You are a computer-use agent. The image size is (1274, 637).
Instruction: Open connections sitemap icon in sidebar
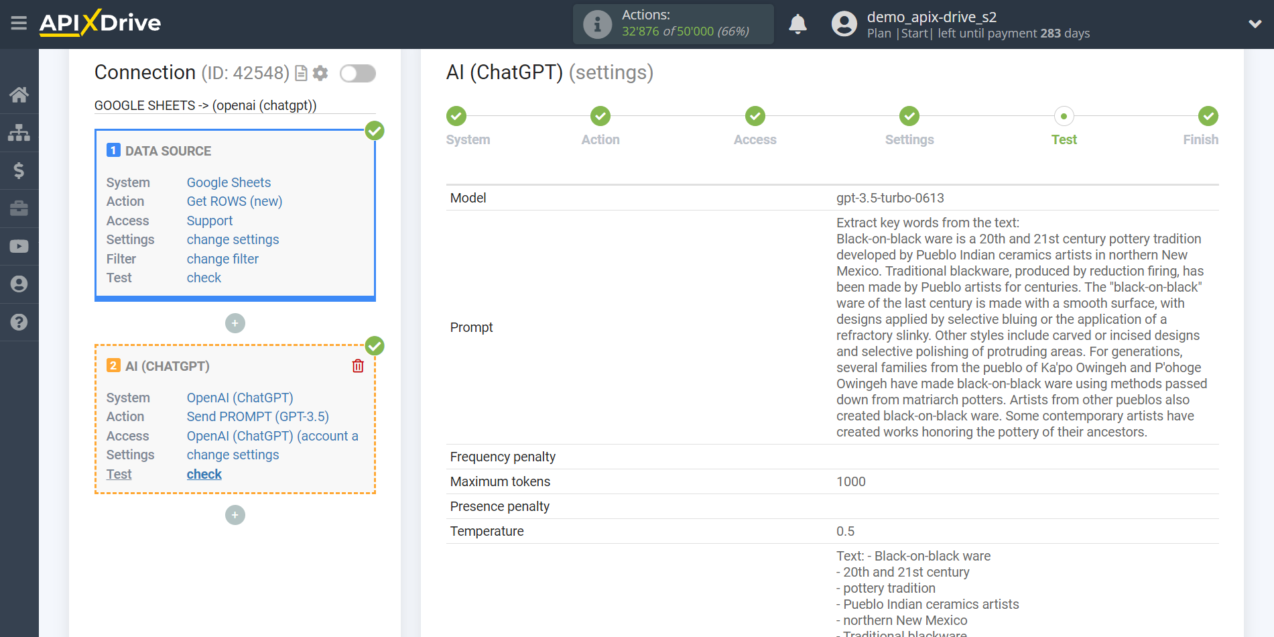point(19,133)
